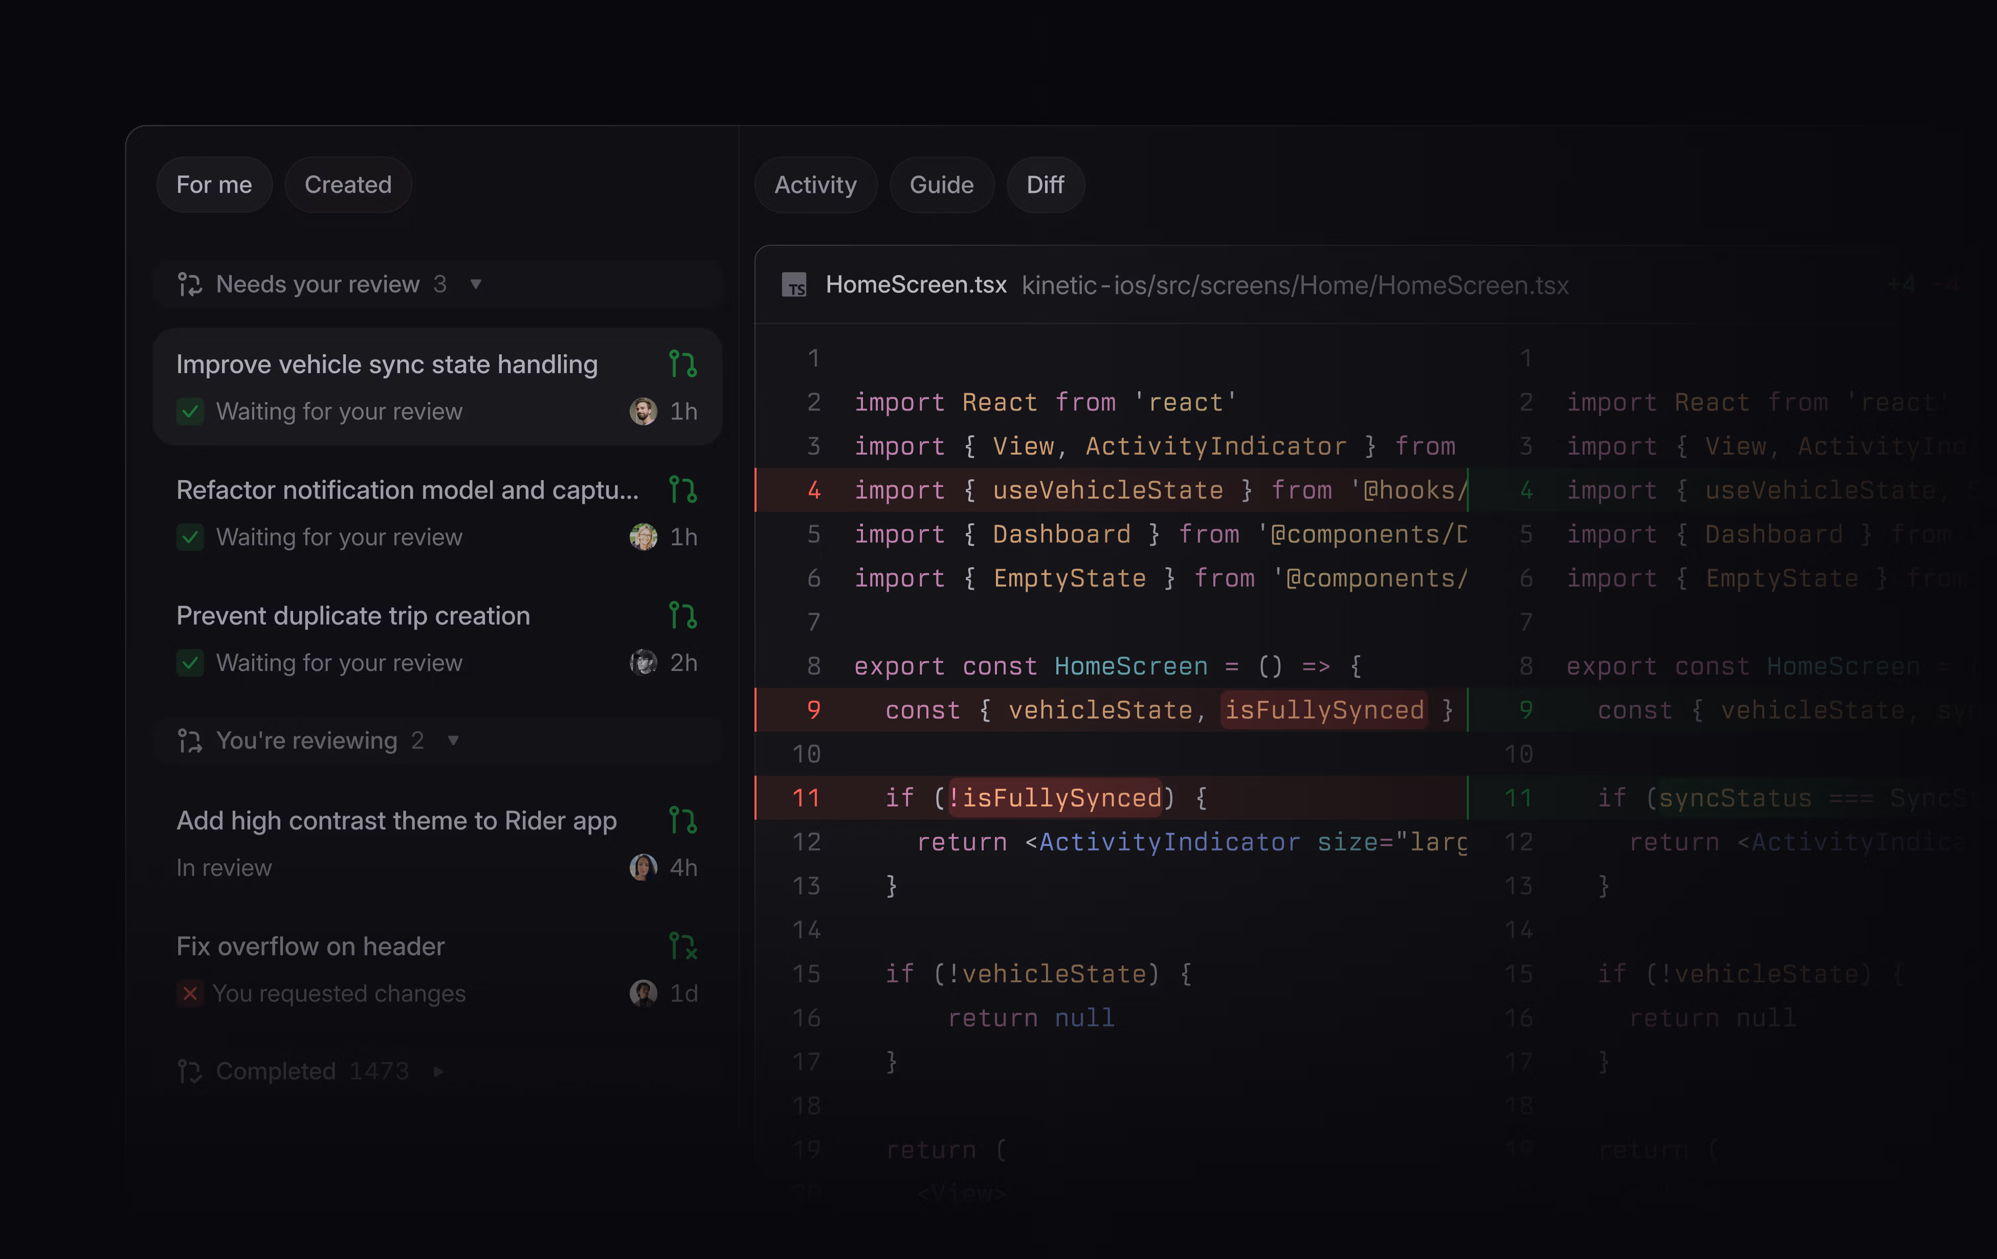Click author avatar on Improve vehicle sync row
1997x1259 pixels.
coord(644,411)
